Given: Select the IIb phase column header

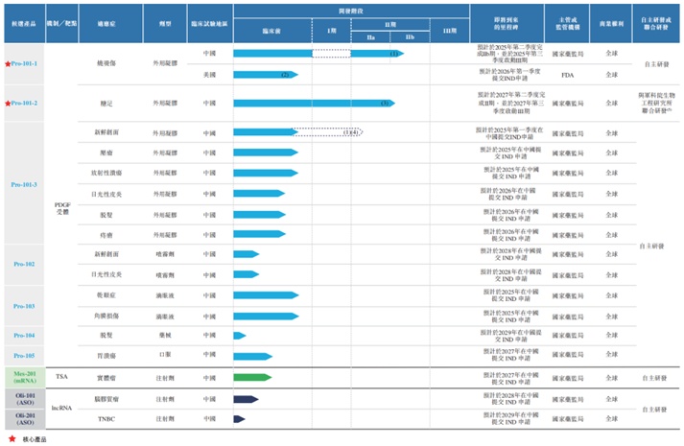Looking at the screenshot, I should click(x=410, y=37).
